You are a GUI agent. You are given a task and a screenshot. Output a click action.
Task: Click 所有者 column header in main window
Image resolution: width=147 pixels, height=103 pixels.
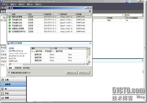116,18
